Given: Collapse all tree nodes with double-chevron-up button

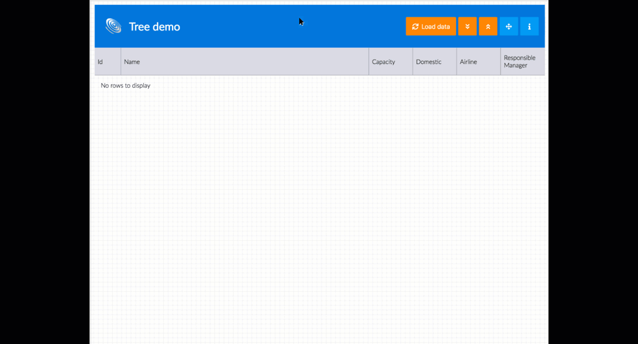Looking at the screenshot, I should pyautogui.click(x=488, y=27).
